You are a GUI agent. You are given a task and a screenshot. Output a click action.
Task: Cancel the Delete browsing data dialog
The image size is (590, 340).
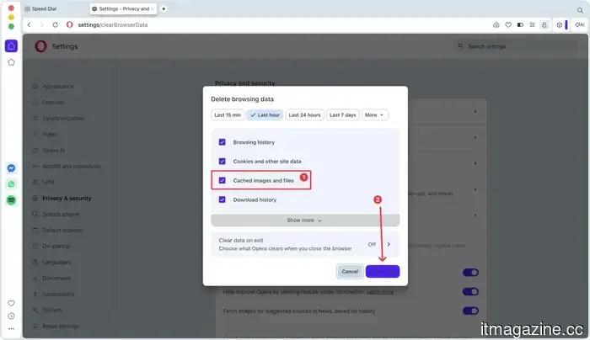tap(350, 271)
